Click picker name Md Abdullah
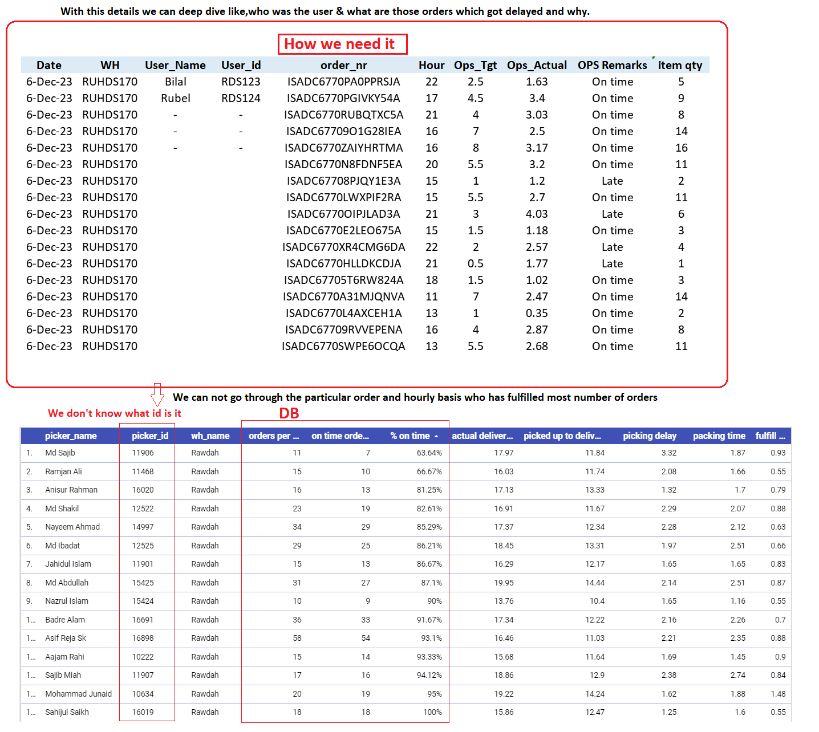The width and height of the screenshot is (819, 732). [x=67, y=583]
